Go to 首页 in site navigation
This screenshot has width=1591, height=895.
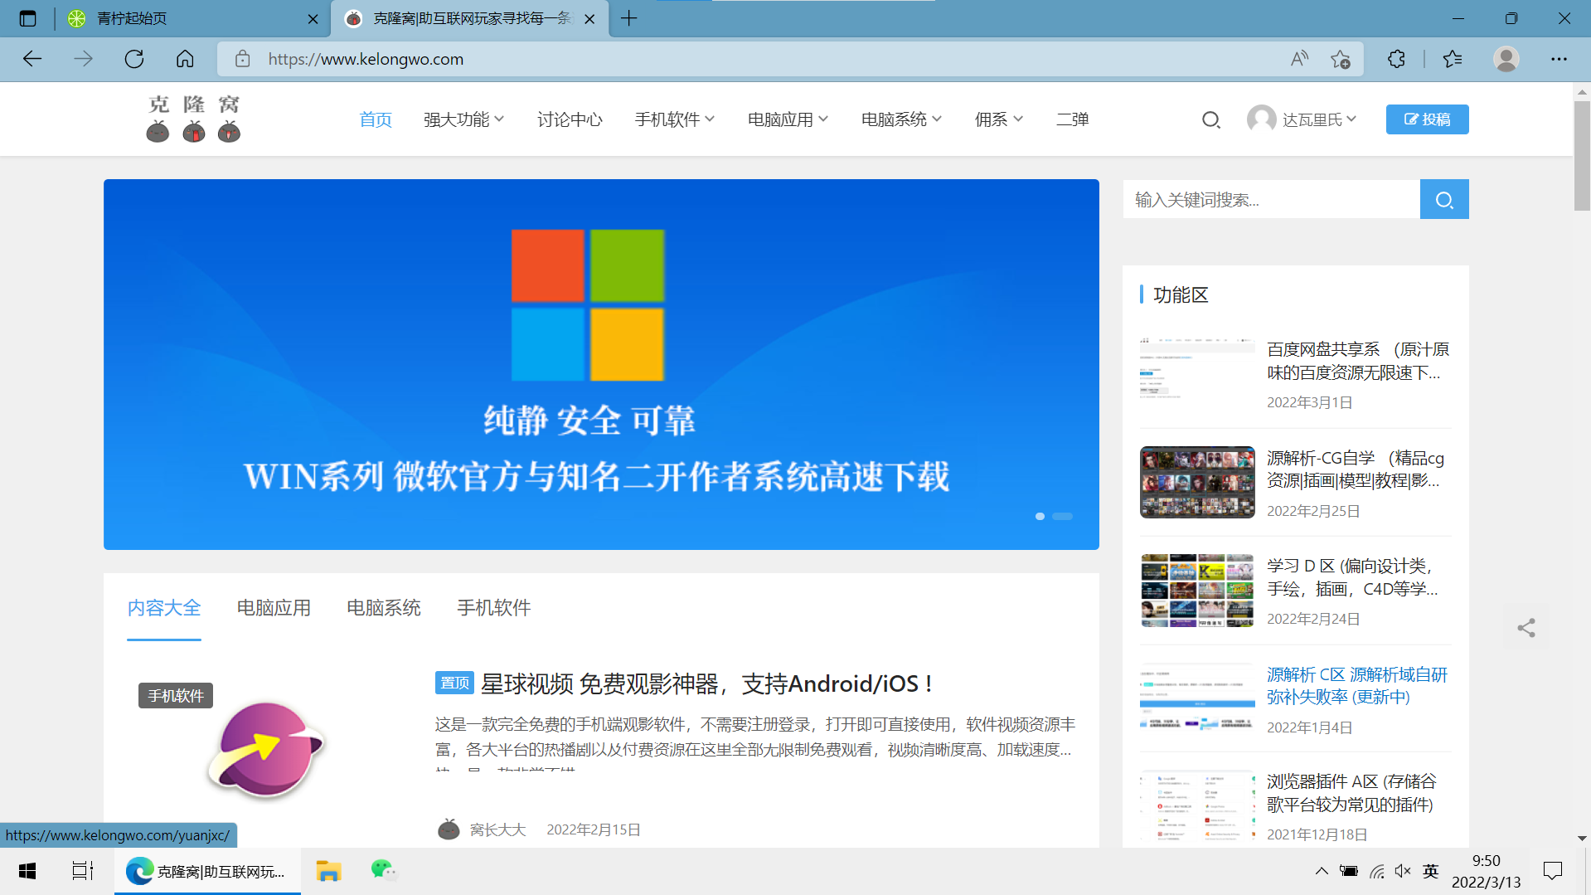[x=376, y=119]
